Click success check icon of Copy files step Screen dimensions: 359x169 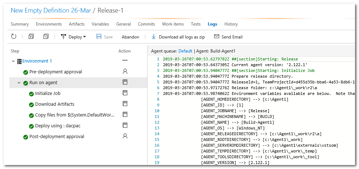[x=31, y=115]
